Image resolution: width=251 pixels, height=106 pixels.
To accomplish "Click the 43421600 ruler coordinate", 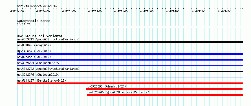I will [x=224, y=11].
